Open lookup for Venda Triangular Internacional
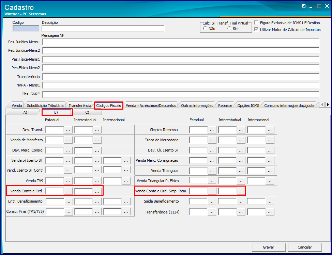Viewport: 332px width, 255px height. point(270,171)
